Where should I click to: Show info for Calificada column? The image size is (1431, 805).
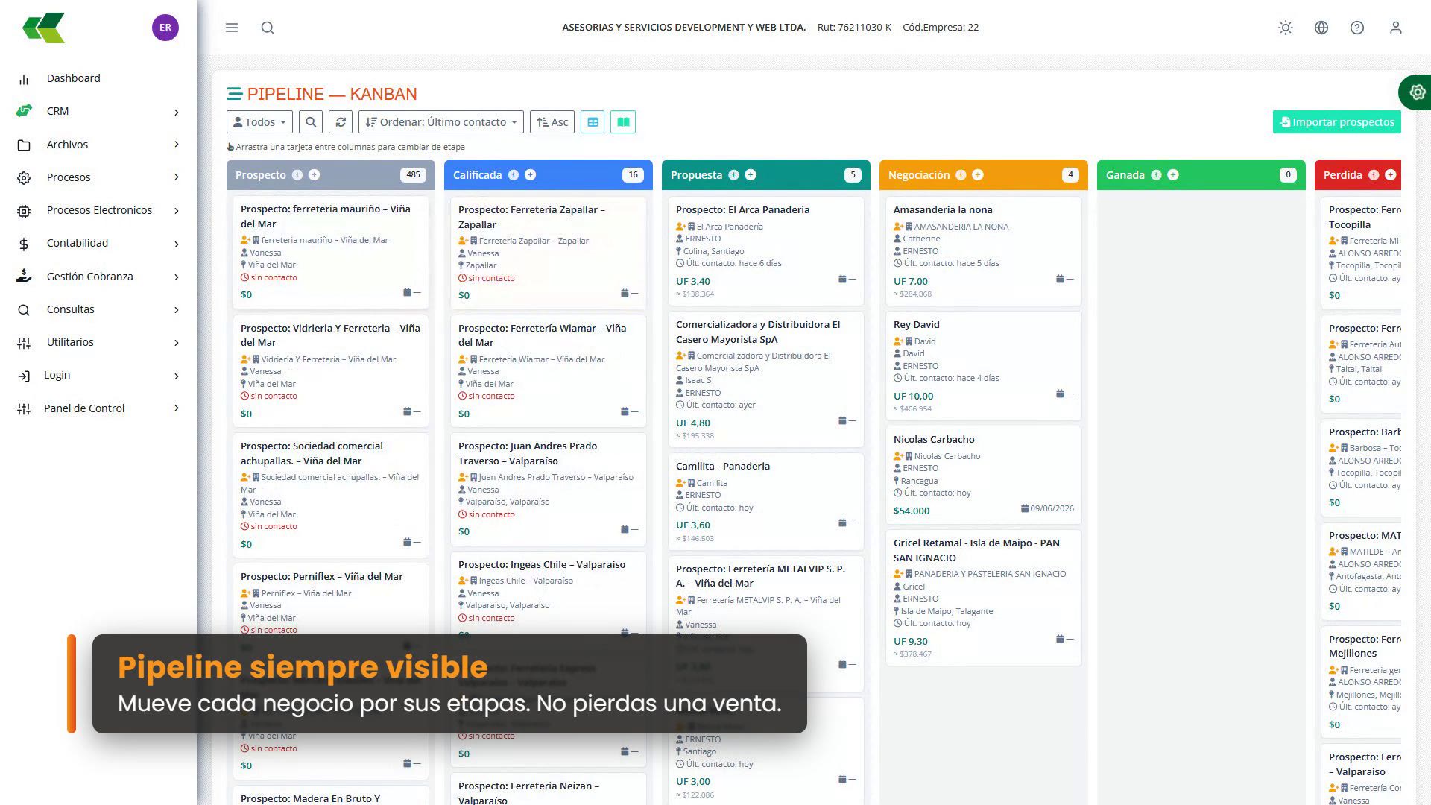pos(514,175)
